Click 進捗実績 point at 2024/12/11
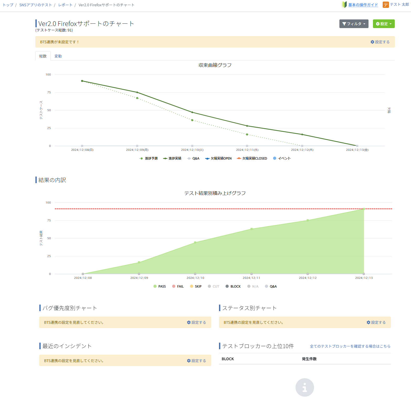Viewport: 411px width, 398px height. pos(247,126)
